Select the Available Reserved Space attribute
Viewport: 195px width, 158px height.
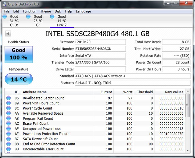pyautogui.click(x=95, y=113)
